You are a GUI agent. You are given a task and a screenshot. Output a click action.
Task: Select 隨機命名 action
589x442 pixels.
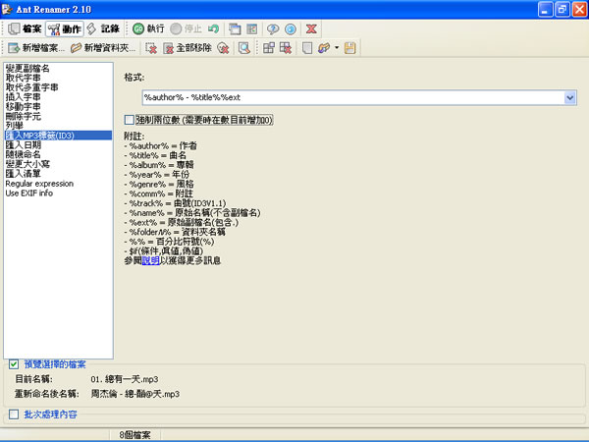[23, 154]
